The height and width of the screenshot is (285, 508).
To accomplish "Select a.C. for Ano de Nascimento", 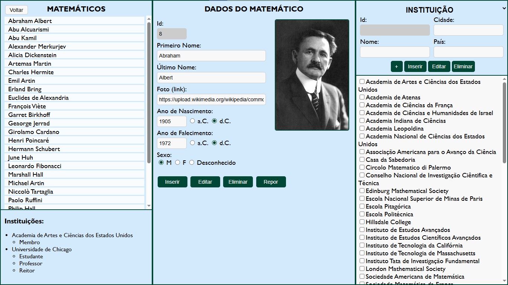I will 192,121.
